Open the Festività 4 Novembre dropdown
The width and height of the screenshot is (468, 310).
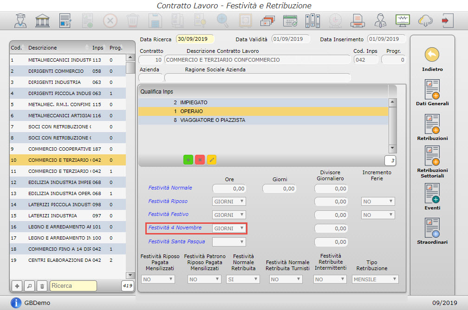[229, 228]
